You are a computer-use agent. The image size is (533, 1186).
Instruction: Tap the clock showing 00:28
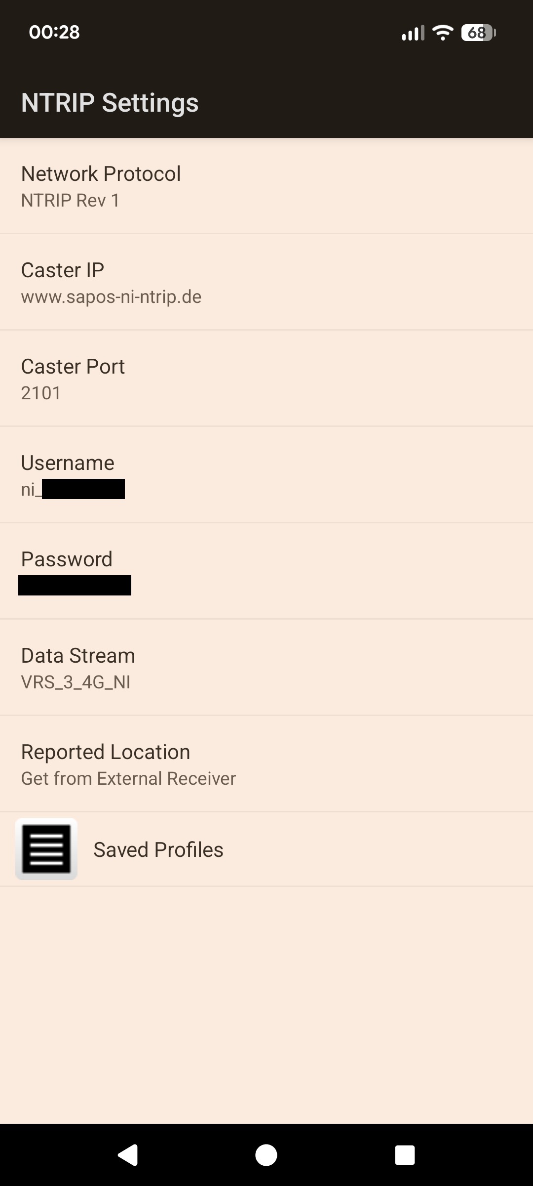point(54,32)
